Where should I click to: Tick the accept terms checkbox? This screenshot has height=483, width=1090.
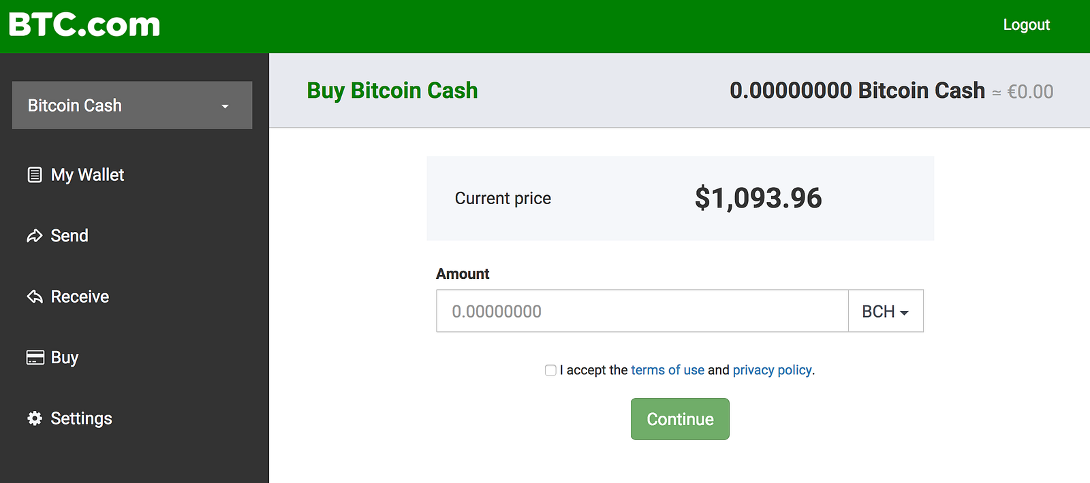point(550,370)
